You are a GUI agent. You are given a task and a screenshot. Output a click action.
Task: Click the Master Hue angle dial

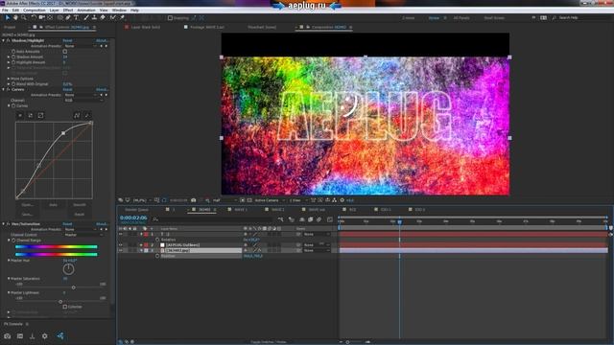pyautogui.click(x=68, y=269)
